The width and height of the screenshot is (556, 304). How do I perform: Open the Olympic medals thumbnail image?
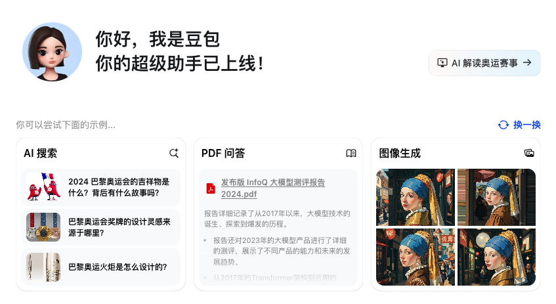(x=43, y=227)
